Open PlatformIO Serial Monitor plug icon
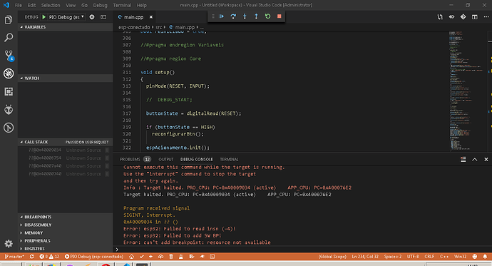492x266 pixels. tap(202, 257)
